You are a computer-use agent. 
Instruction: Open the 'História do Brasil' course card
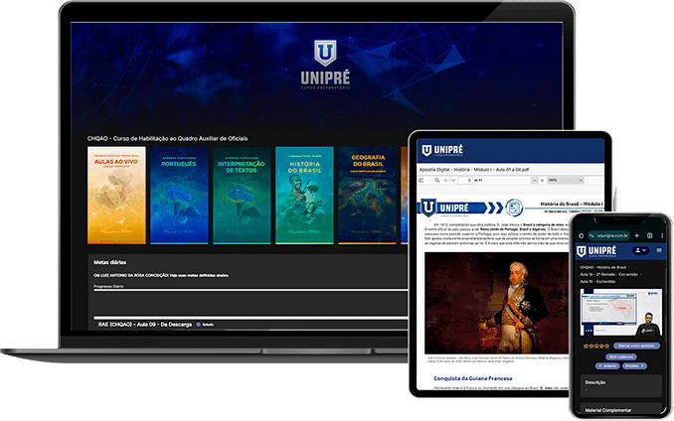click(304, 195)
